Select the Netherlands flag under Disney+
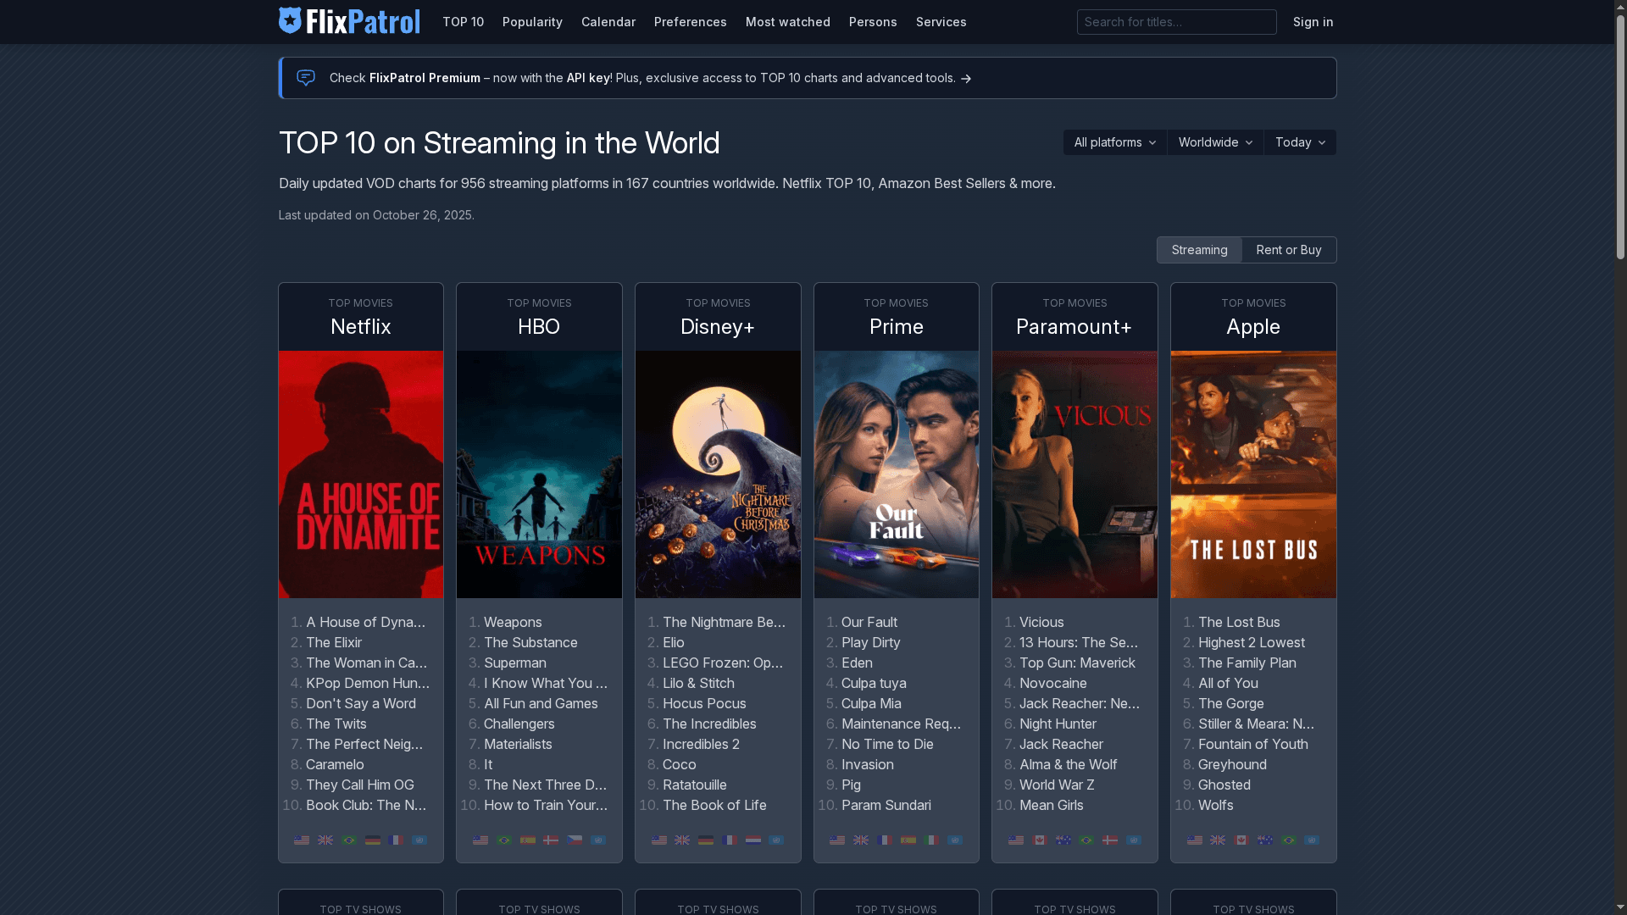 [x=753, y=840]
